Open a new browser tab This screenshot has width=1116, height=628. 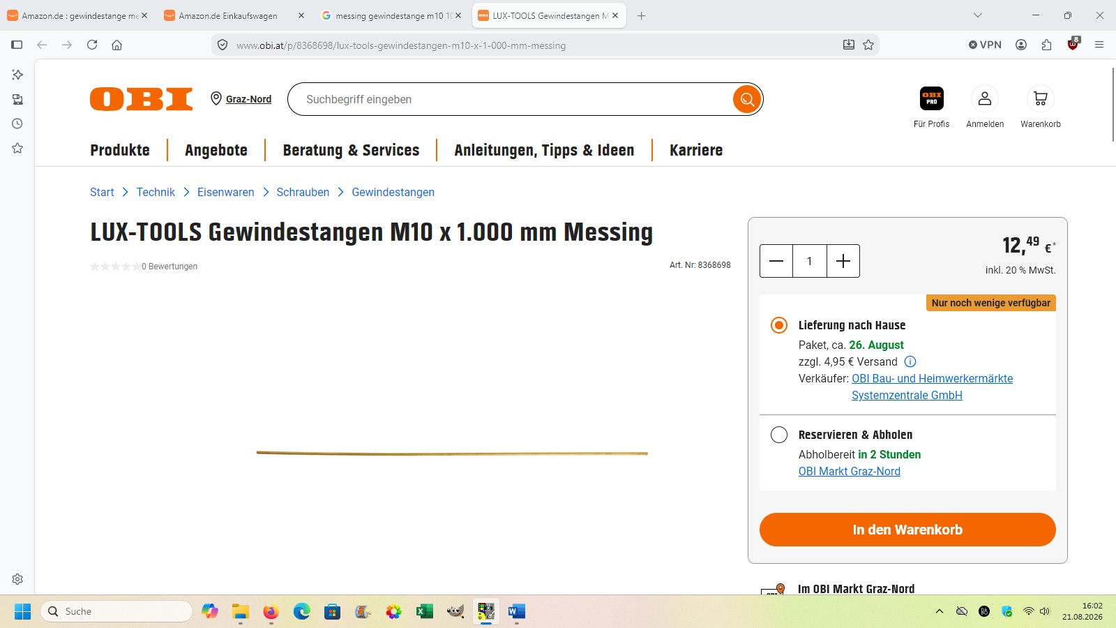642,15
